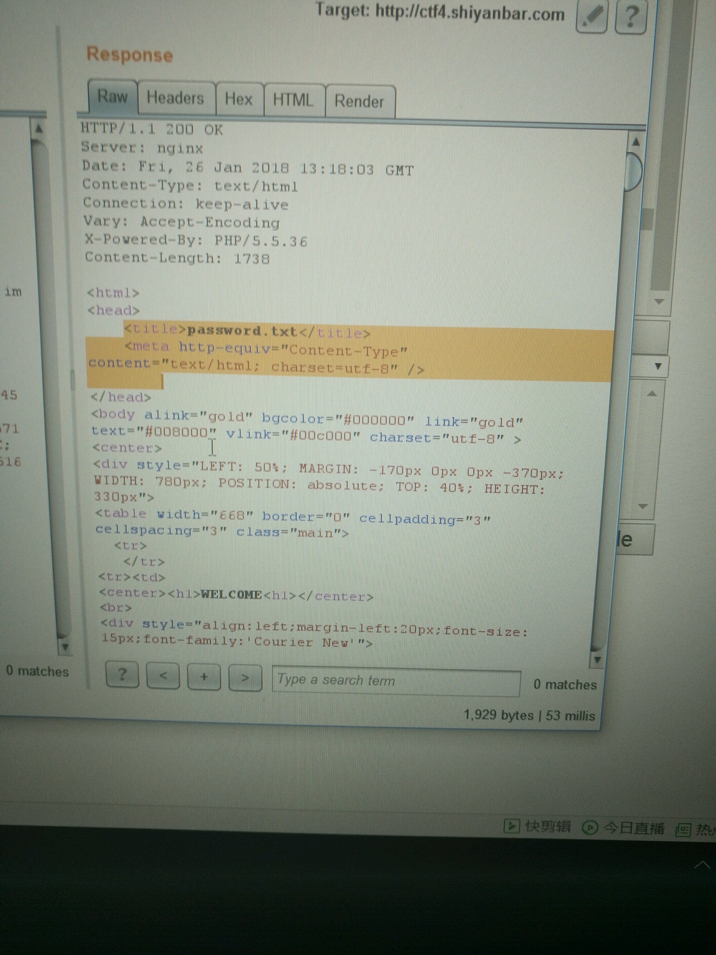Switch to the Raw response tab
Screen dimensions: 716x955
113,96
